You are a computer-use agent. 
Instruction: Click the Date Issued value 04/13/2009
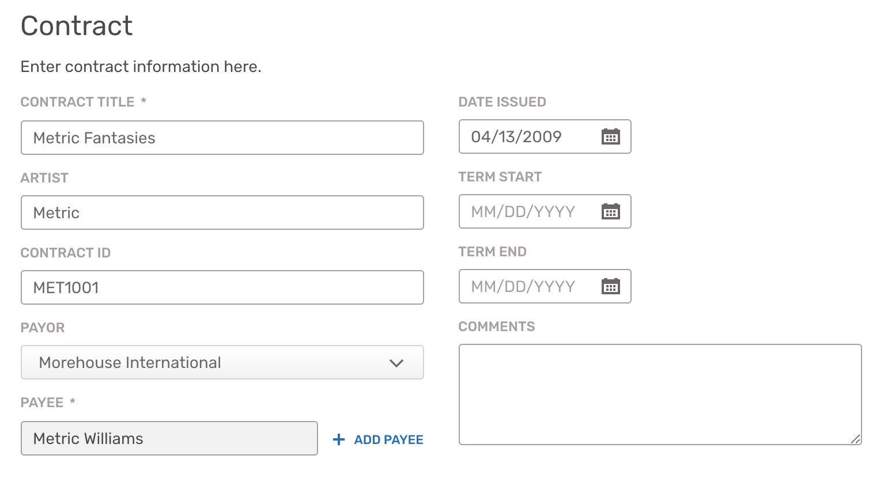pos(516,136)
